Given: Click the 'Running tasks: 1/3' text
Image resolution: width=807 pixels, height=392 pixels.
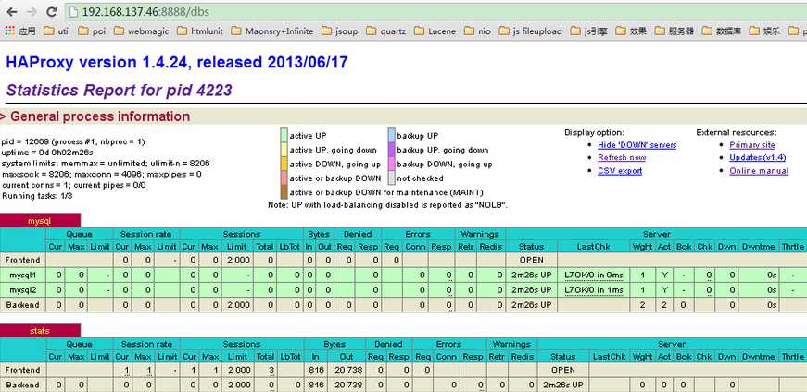Looking at the screenshot, I should tap(37, 196).
